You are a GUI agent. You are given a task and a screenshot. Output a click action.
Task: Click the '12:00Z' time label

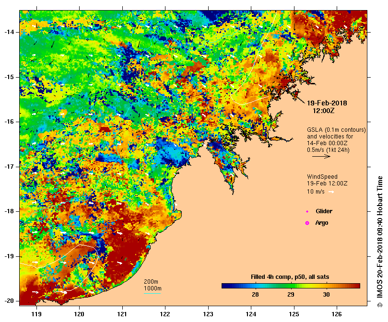pos(324,111)
